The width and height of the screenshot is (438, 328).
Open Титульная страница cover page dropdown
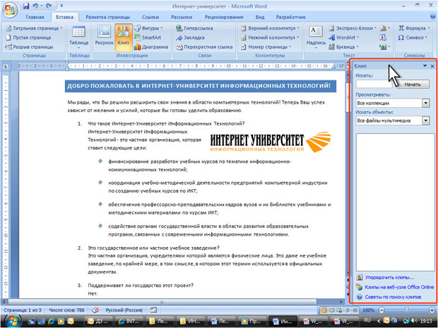click(34, 28)
